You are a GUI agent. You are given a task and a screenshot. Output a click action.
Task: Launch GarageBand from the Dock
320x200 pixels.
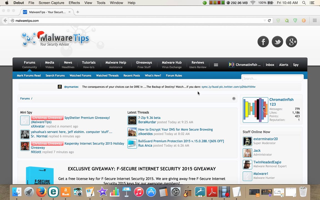pos(187,192)
